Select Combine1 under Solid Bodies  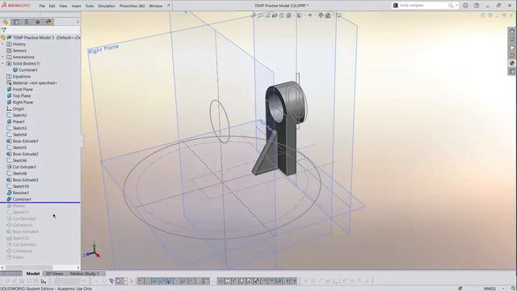point(28,70)
